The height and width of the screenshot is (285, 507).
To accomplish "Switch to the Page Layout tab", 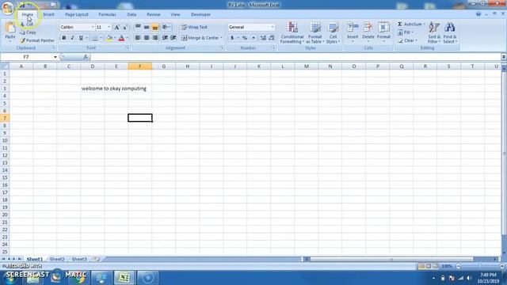I will tap(77, 14).
